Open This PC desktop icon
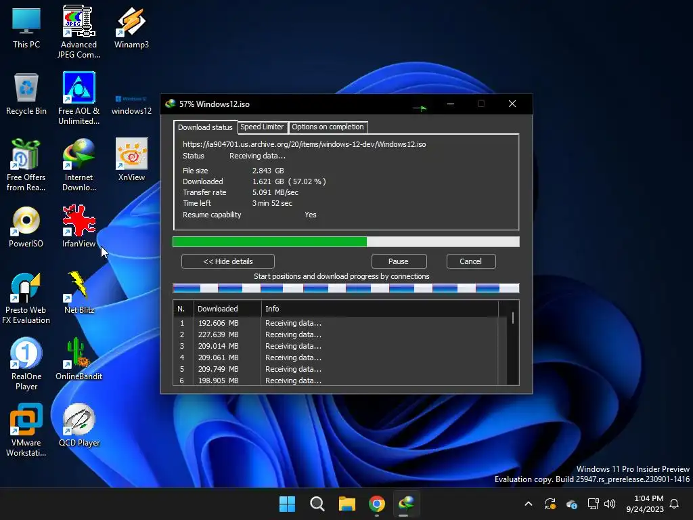 coord(26,28)
